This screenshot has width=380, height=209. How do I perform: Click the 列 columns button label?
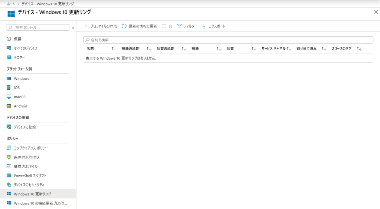(x=170, y=26)
